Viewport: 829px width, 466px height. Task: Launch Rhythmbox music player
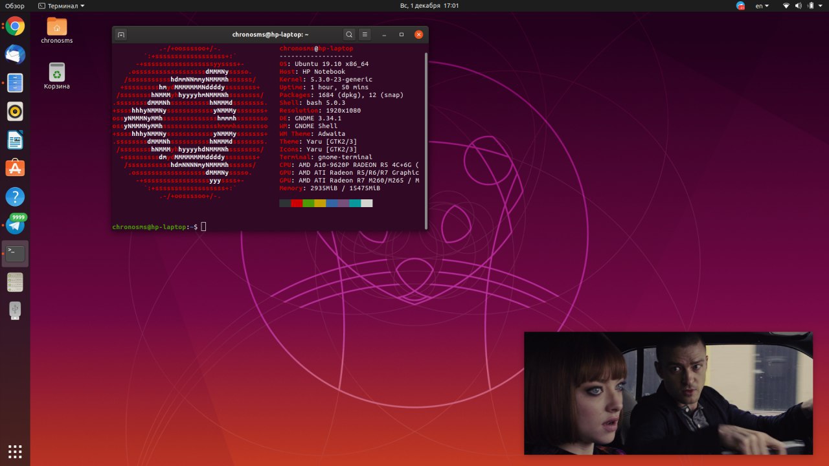coord(16,111)
